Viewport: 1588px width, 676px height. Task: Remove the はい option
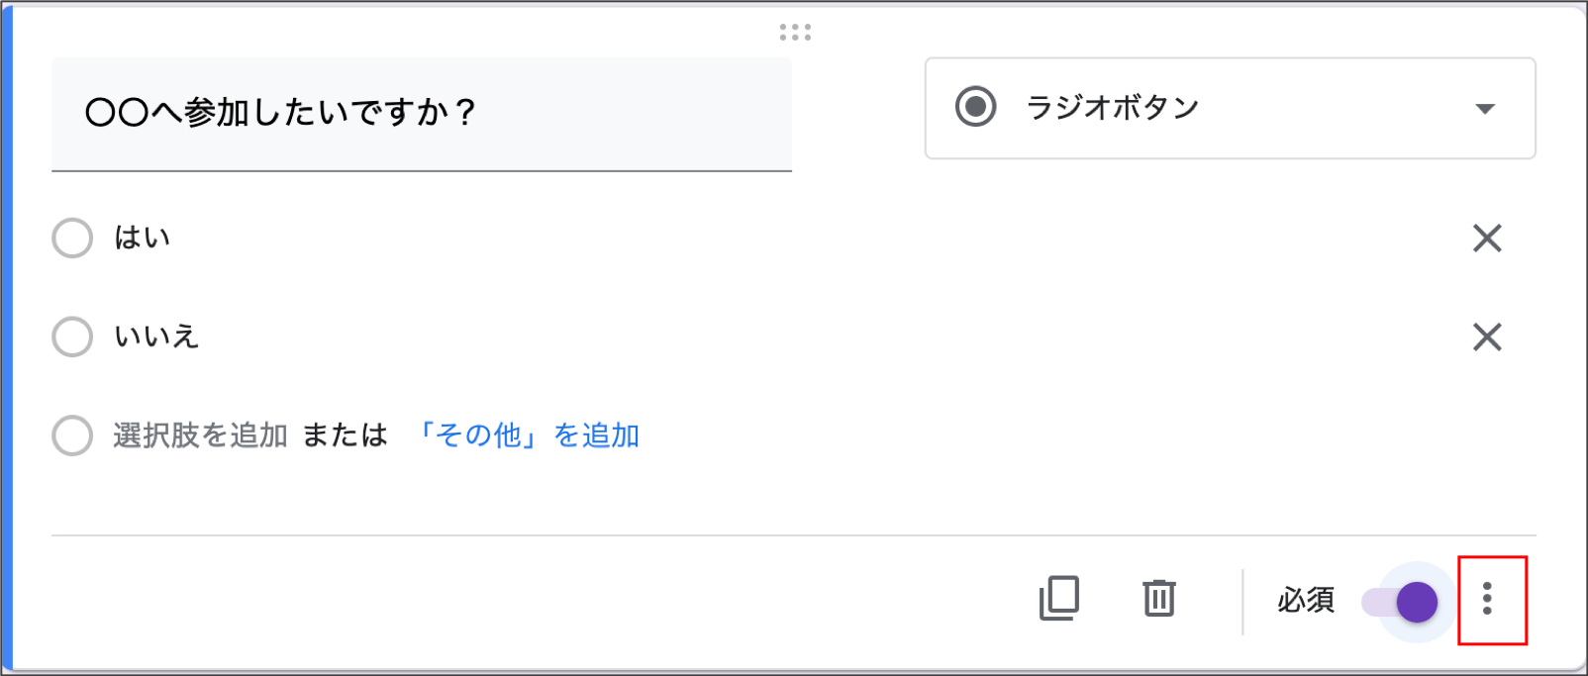[1487, 238]
